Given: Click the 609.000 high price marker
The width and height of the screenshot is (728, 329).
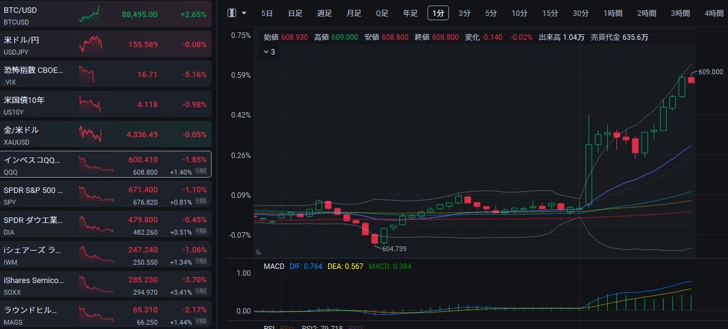Looking at the screenshot, I should pos(710,72).
